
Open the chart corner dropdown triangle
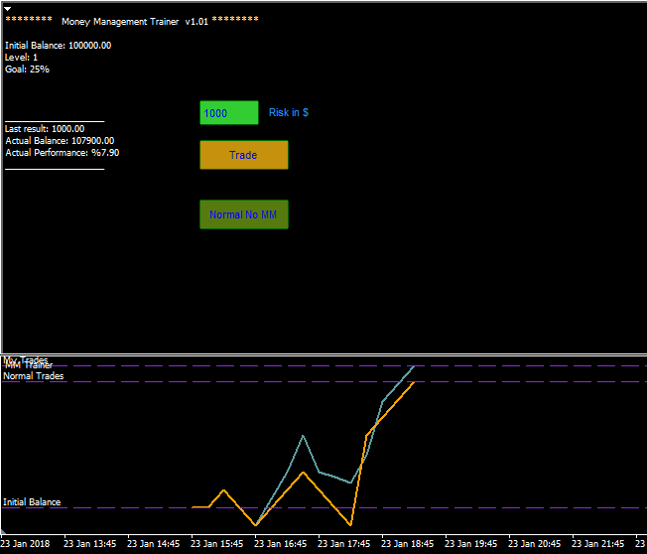(x=7, y=8)
